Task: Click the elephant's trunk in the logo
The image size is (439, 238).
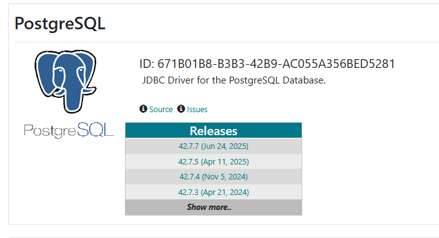Action: 73,100
